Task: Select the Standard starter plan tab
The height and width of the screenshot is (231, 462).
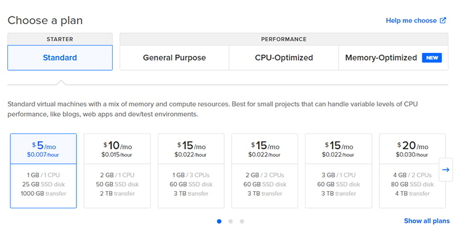Action: pos(60,58)
